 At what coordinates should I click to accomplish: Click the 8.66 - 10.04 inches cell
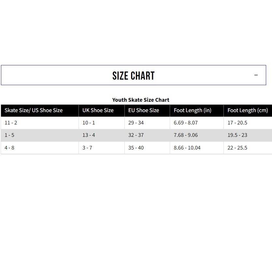tap(187, 148)
